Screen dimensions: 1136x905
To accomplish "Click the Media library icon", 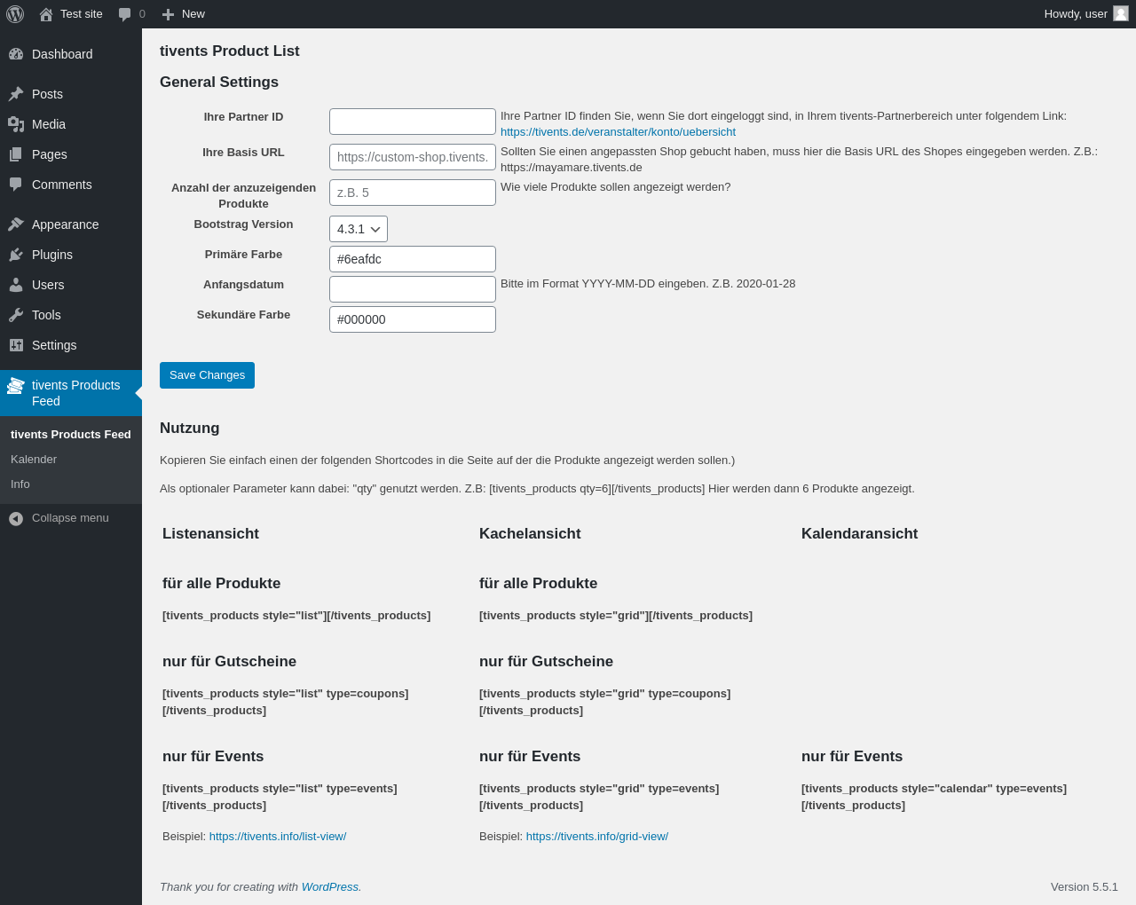I will tap(16, 124).
